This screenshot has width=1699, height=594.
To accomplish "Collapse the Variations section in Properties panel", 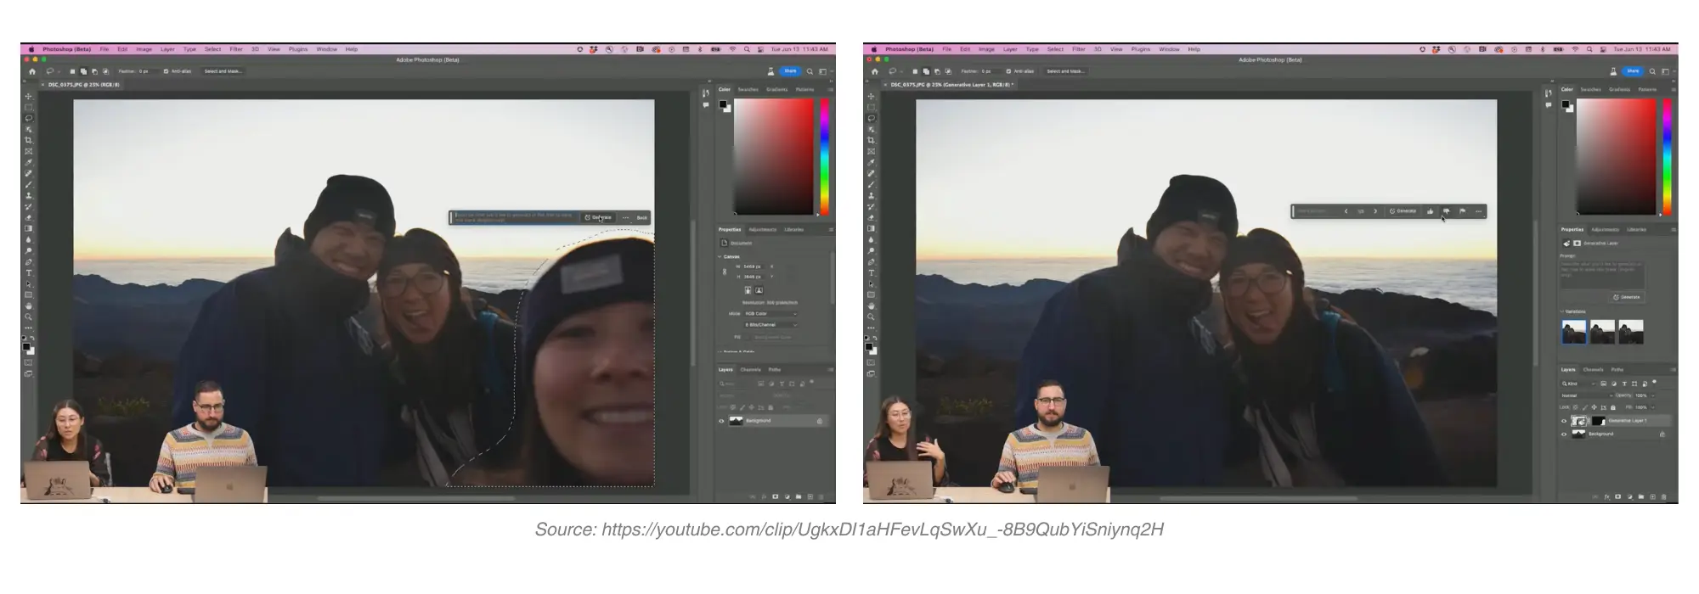I will click(1563, 311).
